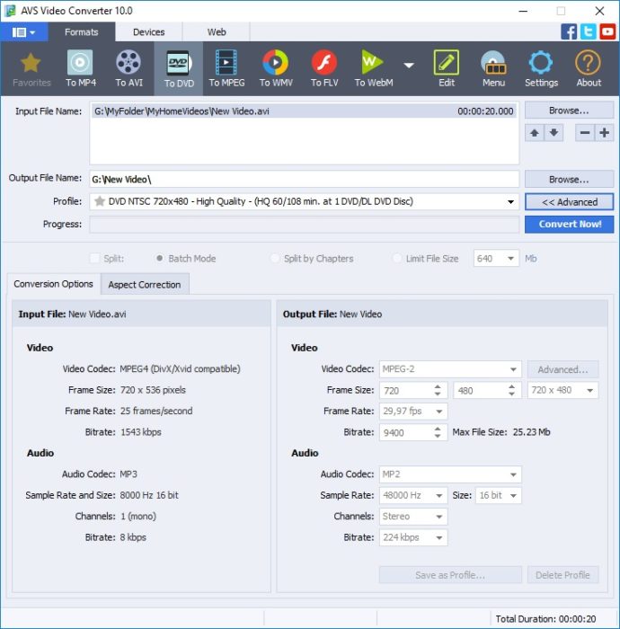The width and height of the screenshot is (620, 629).
Task: Open the Facebook icon link
Action: click(569, 31)
